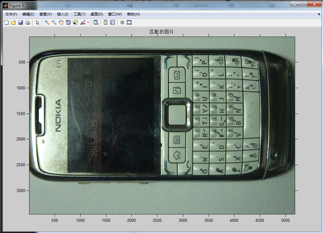The image size is (323, 233).
Task: Select the Zoom Out magnifier tool
Action: pos(54,22)
